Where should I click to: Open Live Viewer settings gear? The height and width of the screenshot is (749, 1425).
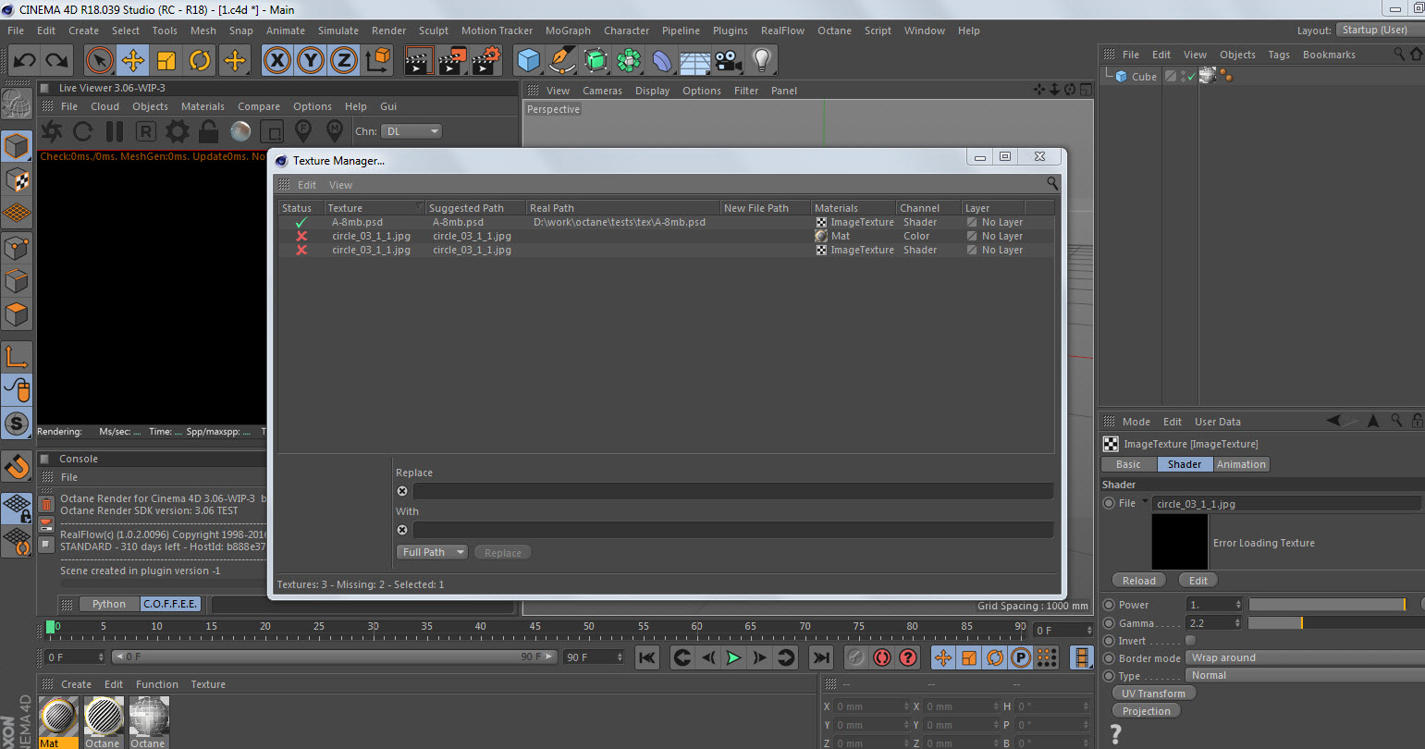point(177,131)
